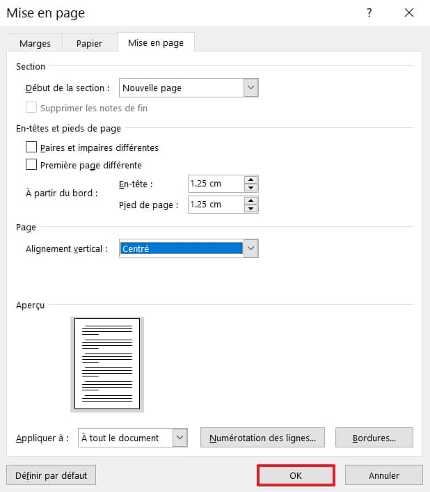The width and height of the screenshot is (430, 492).
Task: Toggle Supprimer les notes de fin checkbox
Action: pyautogui.click(x=31, y=107)
